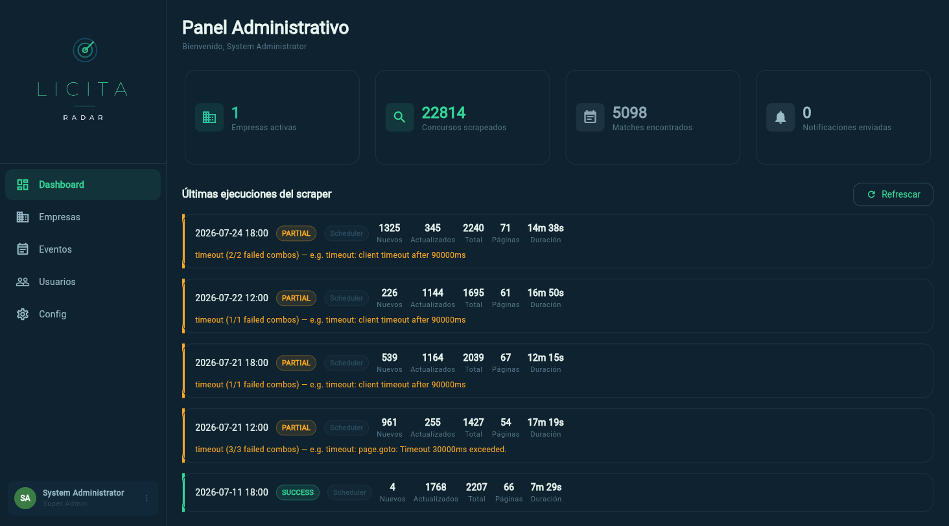Click the SA avatar circle
Viewport: 949px width, 526px height.
point(25,497)
